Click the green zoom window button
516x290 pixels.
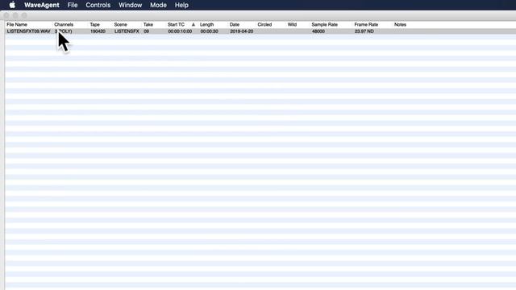tap(24, 15)
